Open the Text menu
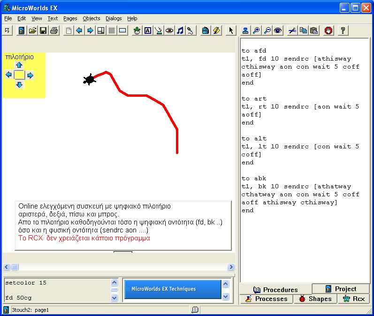This screenshot has height=316, width=374. (53, 18)
